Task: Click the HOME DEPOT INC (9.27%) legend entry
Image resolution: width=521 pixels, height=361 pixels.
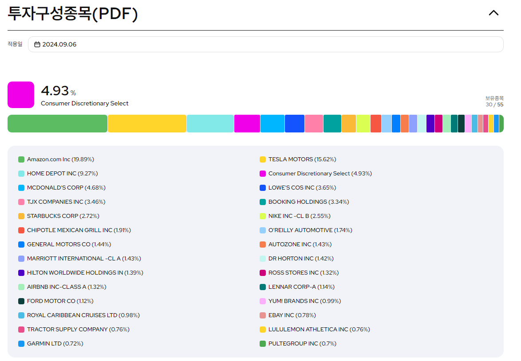Action: coord(58,174)
